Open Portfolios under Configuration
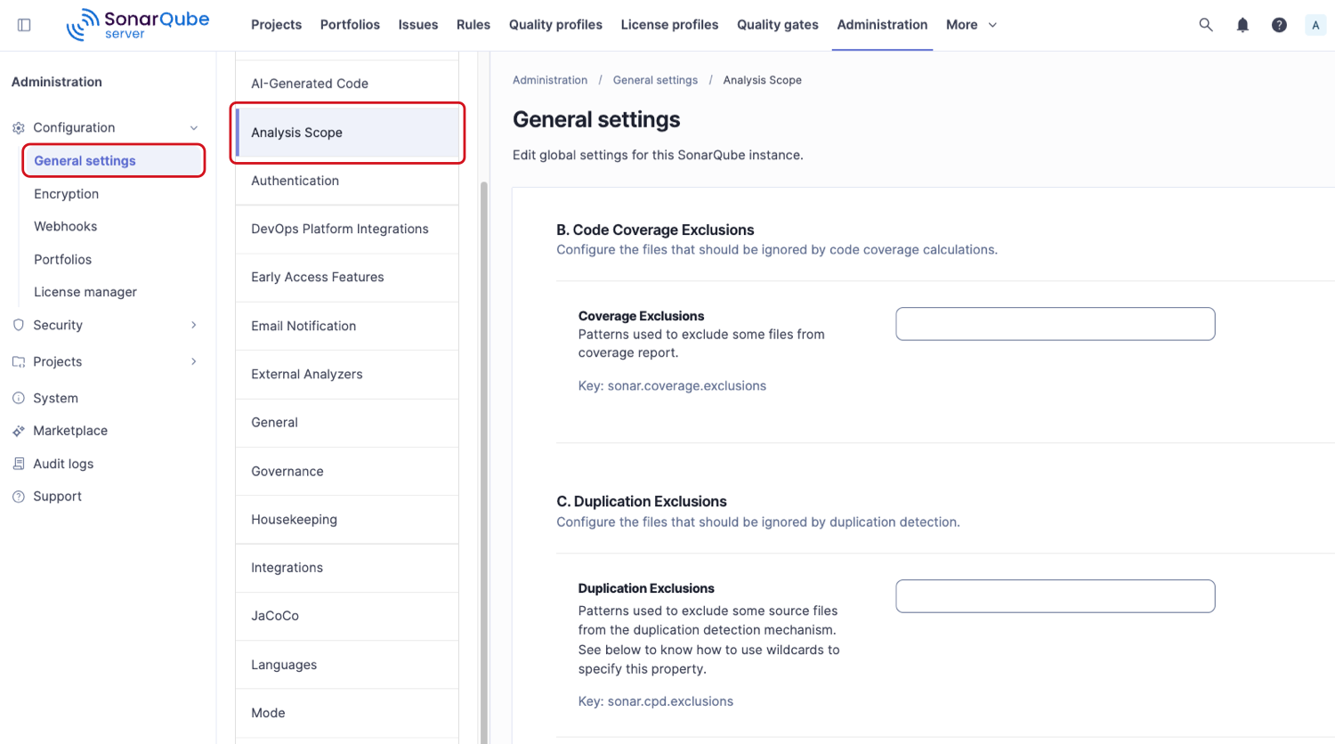The height and width of the screenshot is (744, 1335). [62, 260]
